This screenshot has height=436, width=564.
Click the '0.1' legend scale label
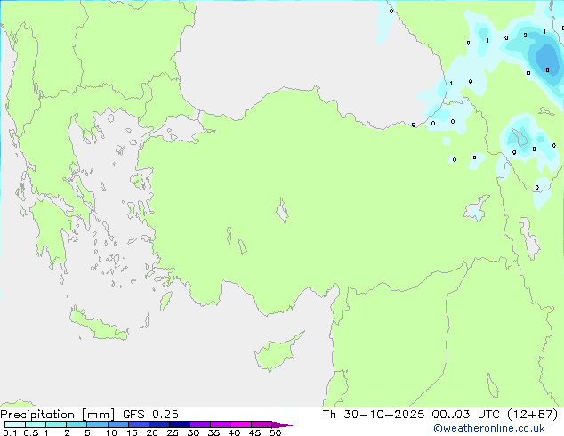point(10,432)
